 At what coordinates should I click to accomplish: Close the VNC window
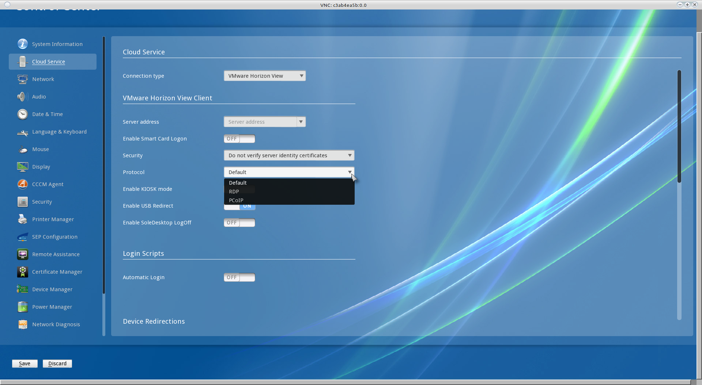pos(695,5)
